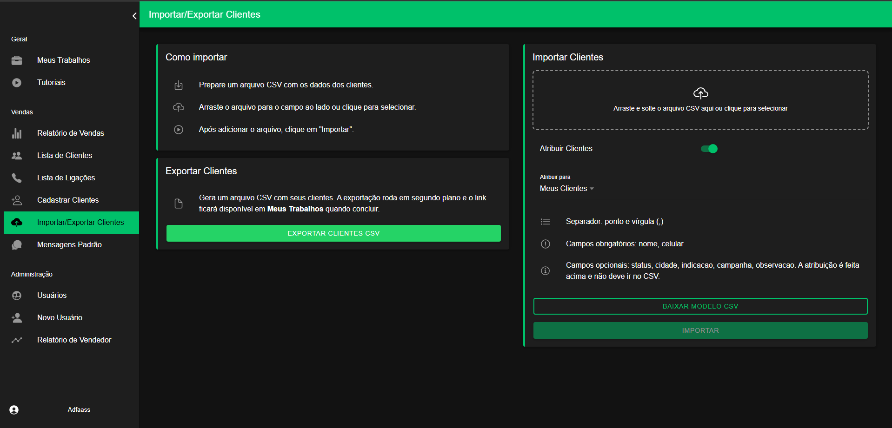Go to Novo Usuário page
892x428 pixels.
pyautogui.click(x=60, y=318)
